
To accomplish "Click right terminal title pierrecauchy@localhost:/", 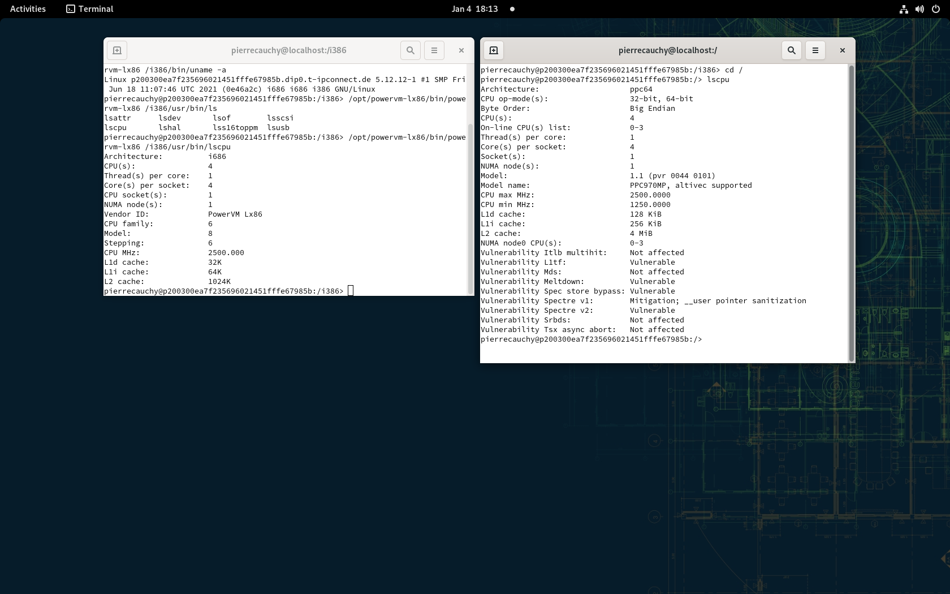I will (668, 50).
